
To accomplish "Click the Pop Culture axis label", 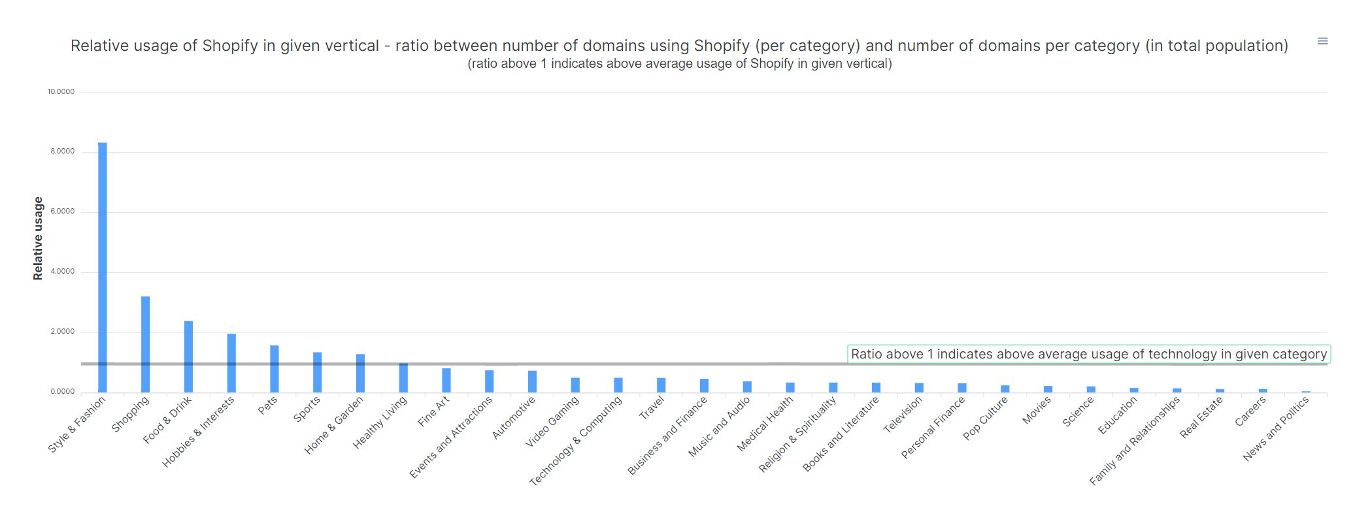I will (x=986, y=419).
